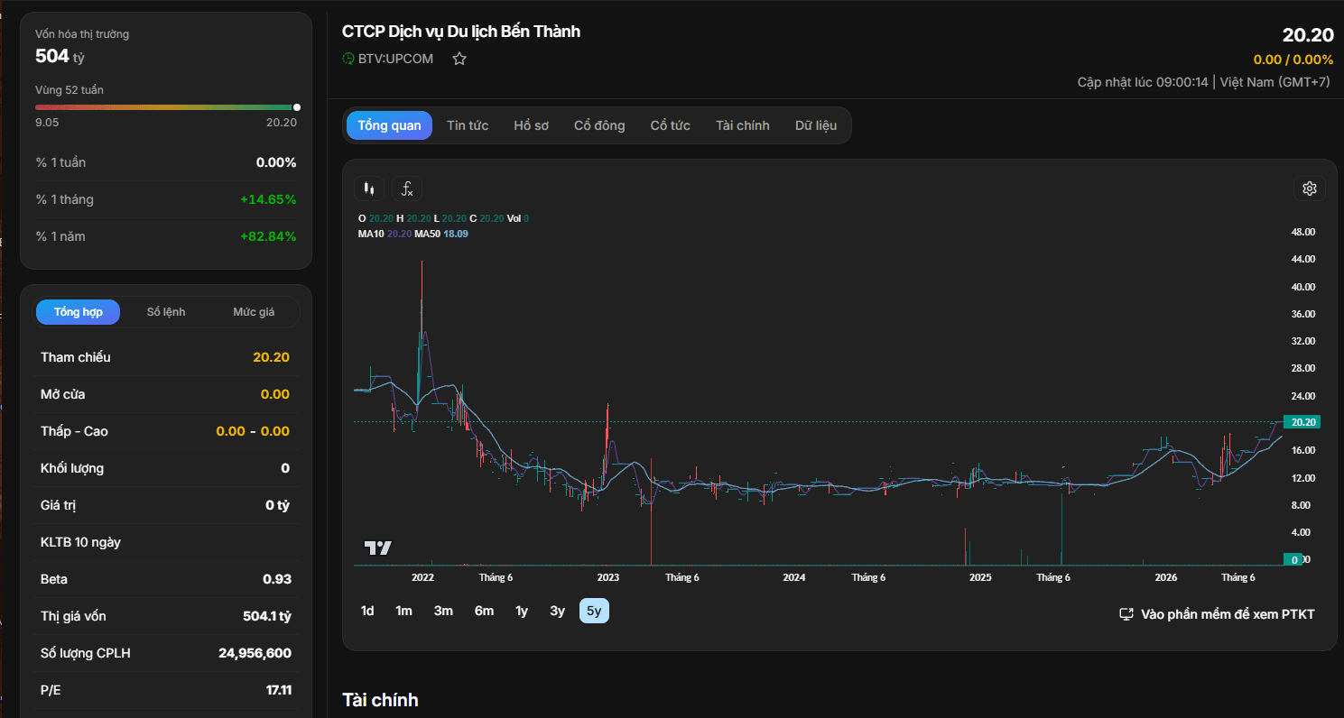Screen dimensions: 1344x718
Task: Select the Sổ lệnh panel tab
Action: point(166,312)
